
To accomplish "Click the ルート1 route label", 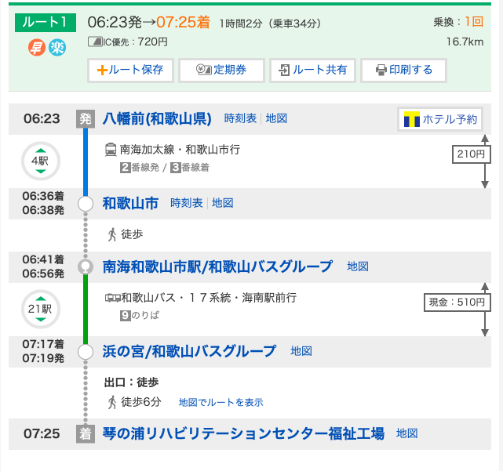I will point(46,23).
